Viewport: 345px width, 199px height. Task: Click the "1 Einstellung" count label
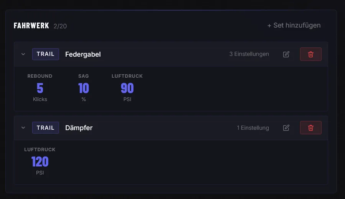253,128
